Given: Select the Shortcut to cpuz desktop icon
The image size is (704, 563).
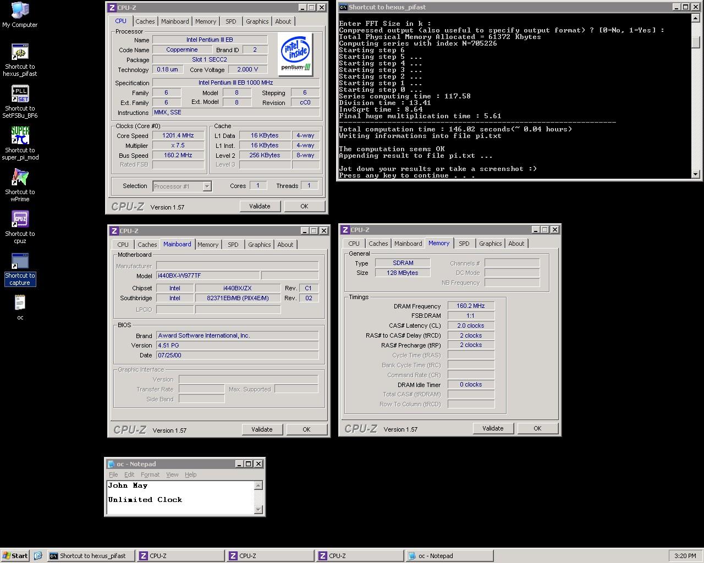Looking at the screenshot, I should [x=20, y=228].
